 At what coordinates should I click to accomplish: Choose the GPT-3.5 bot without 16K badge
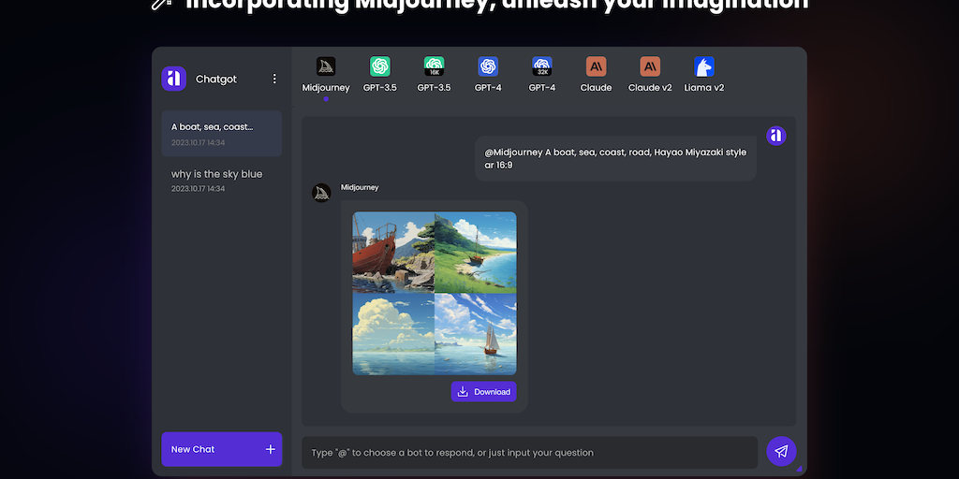(380, 67)
